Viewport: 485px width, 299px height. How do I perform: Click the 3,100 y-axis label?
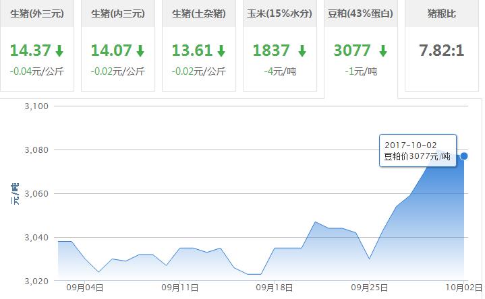point(36,106)
